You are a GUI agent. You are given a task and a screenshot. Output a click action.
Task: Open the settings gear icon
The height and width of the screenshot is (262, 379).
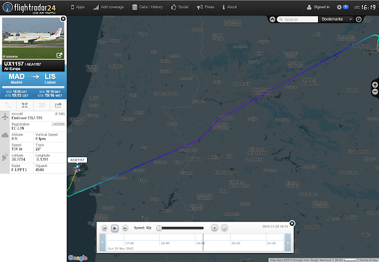(x=339, y=7)
